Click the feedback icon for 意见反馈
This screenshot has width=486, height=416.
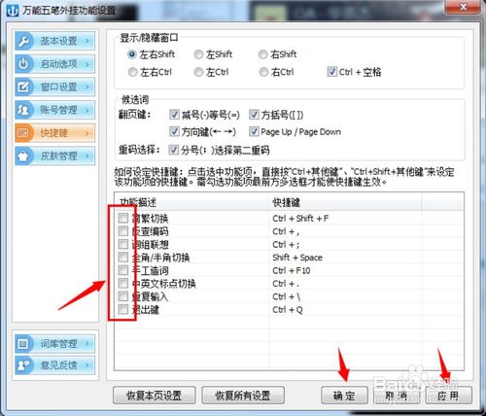point(23,365)
